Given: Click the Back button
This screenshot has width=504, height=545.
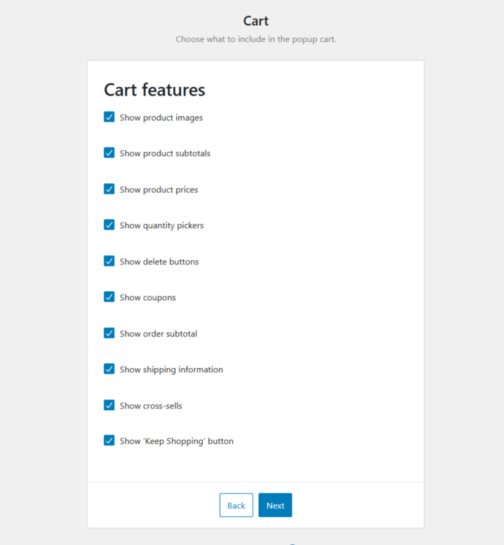Looking at the screenshot, I should click(236, 505).
